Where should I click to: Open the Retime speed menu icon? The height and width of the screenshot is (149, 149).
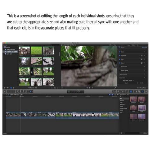click(119, 92)
